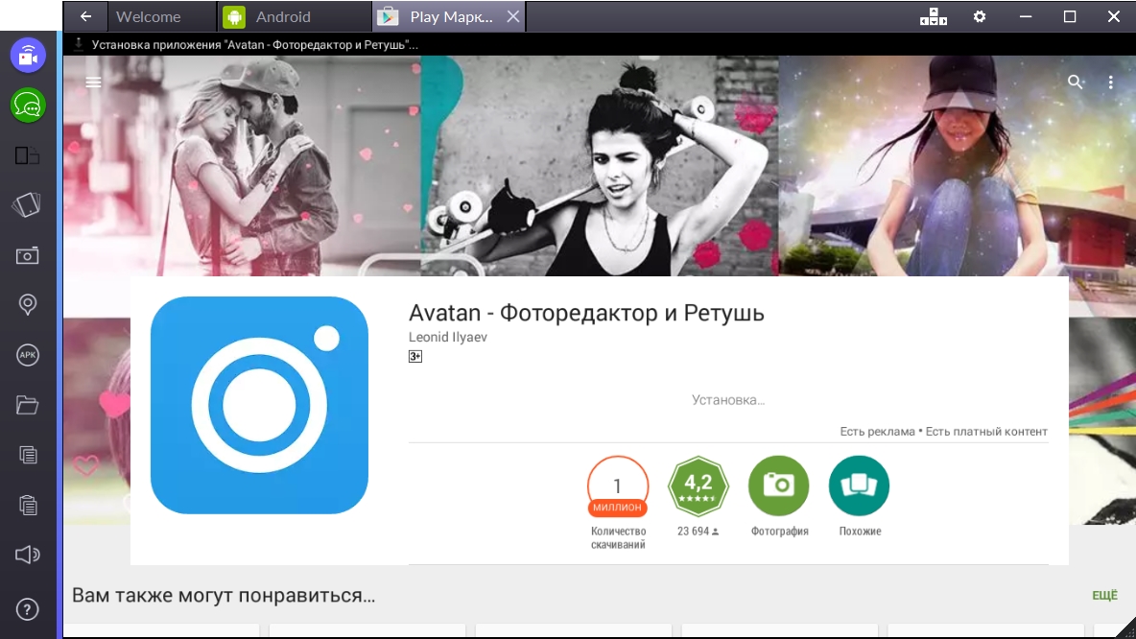Take a screenshot with the camera icon
This screenshot has width=1136, height=639.
(x=28, y=255)
